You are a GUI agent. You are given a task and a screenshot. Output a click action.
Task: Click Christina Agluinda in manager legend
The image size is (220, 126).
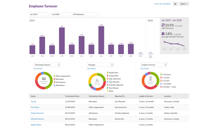116,85
